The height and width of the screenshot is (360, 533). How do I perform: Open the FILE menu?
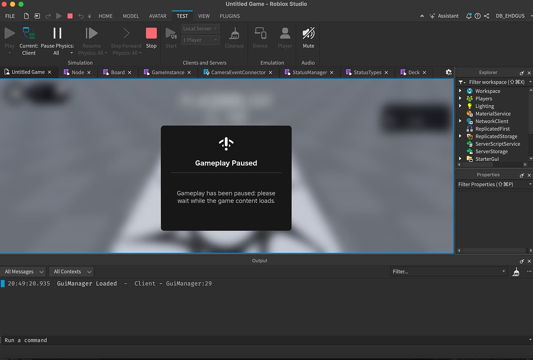pos(10,16)
